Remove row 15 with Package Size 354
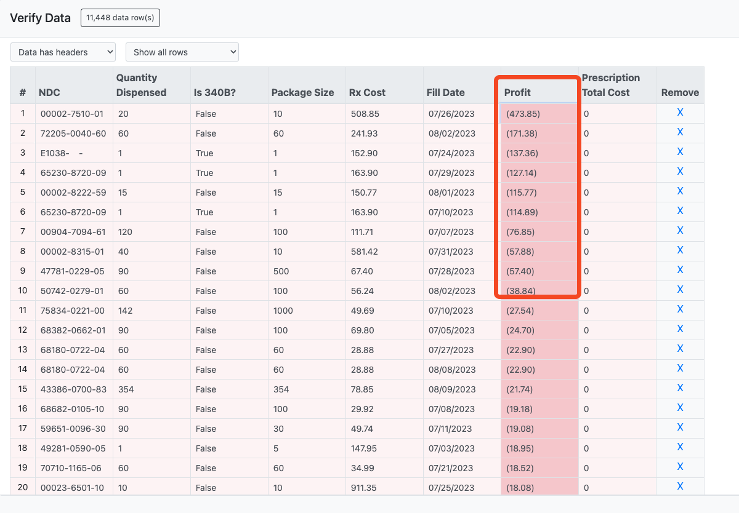 point(679,388)
